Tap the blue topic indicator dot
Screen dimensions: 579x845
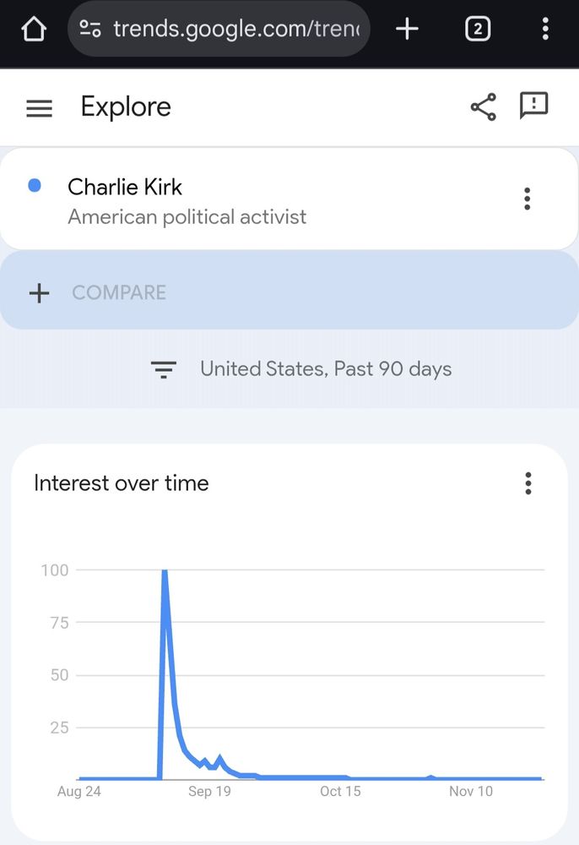tap(34, 185)
